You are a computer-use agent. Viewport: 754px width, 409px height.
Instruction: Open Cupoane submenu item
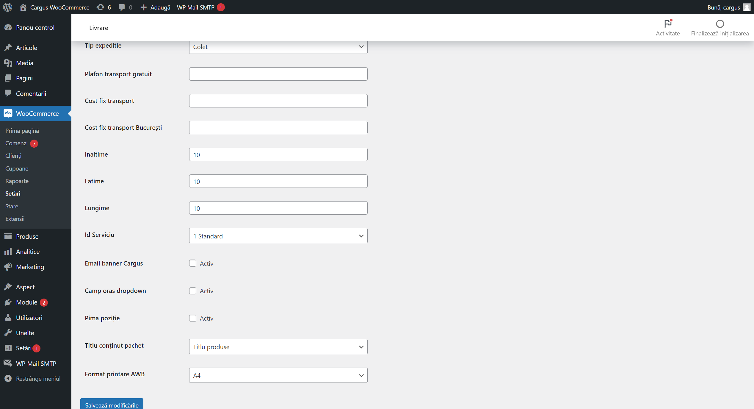[17, 168]
